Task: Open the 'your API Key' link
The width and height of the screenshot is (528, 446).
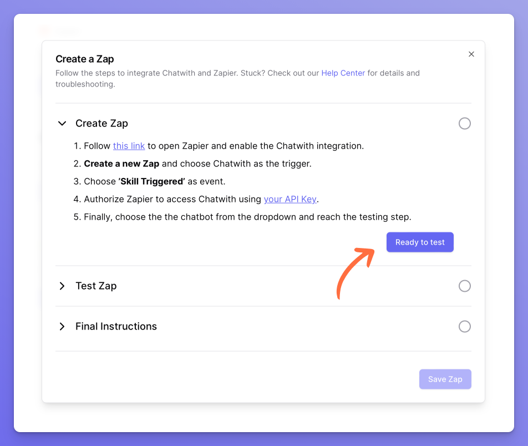Action: (x=291, y=200)
